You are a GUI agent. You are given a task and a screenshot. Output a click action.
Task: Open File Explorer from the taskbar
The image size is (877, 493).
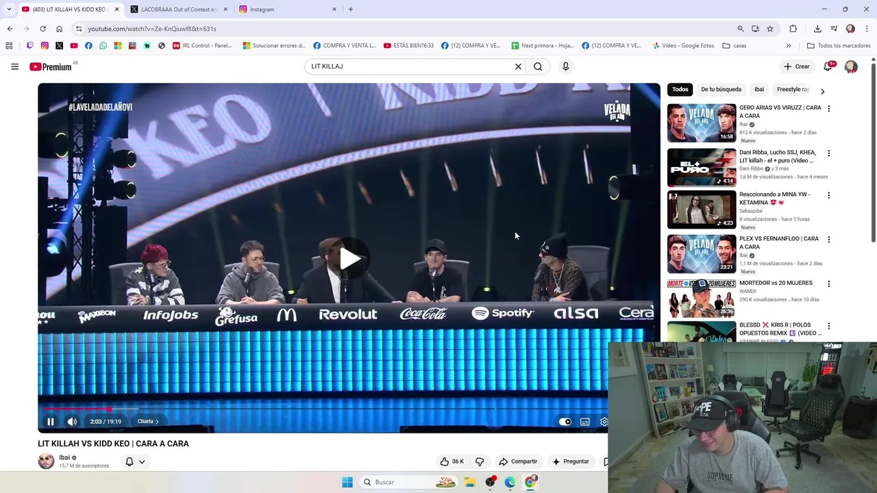pos(470,482)
